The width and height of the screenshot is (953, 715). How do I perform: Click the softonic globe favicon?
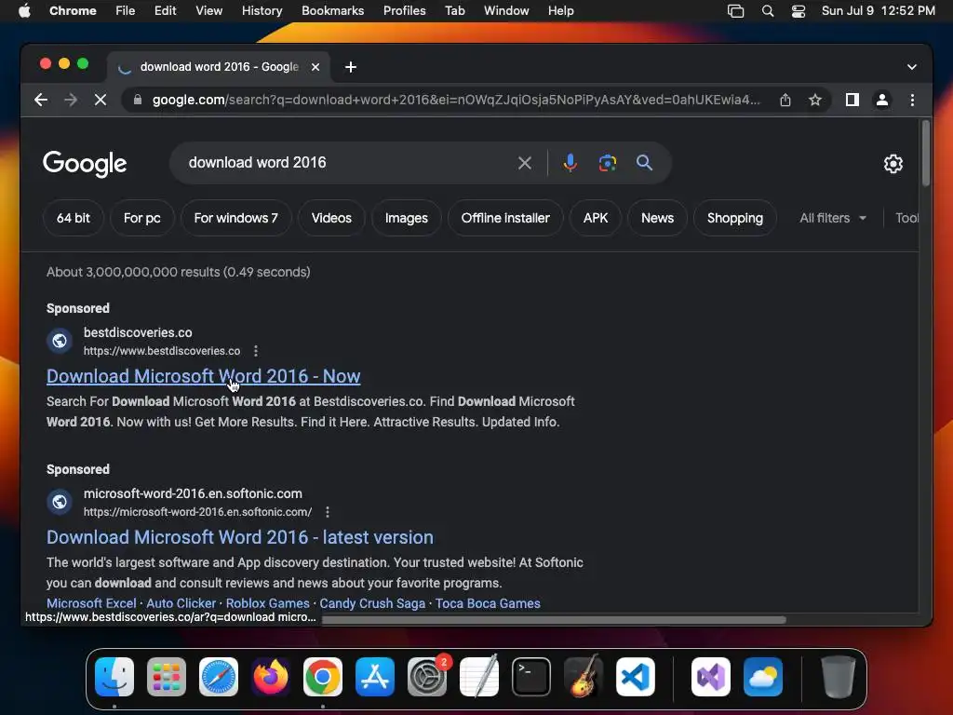click(x=60, y=502)
